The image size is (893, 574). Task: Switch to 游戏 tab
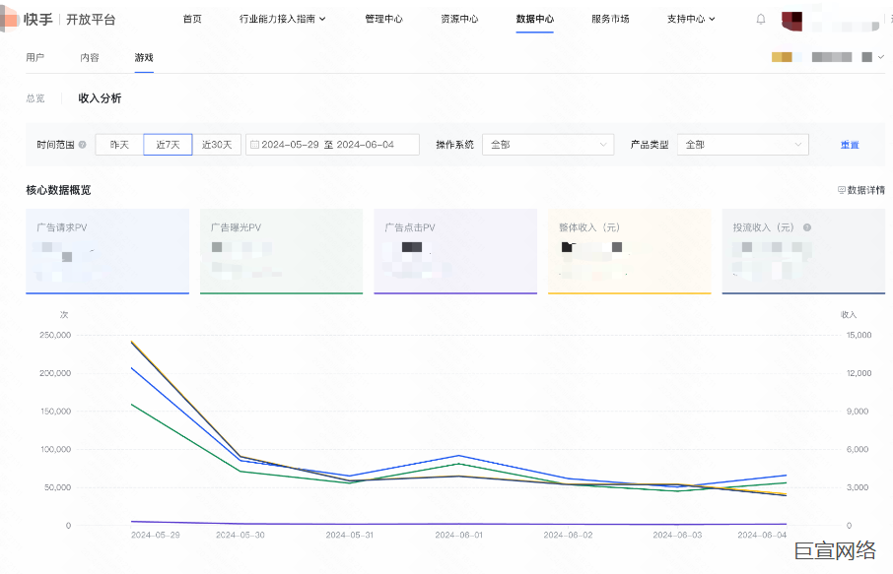(x=144, y=57)
